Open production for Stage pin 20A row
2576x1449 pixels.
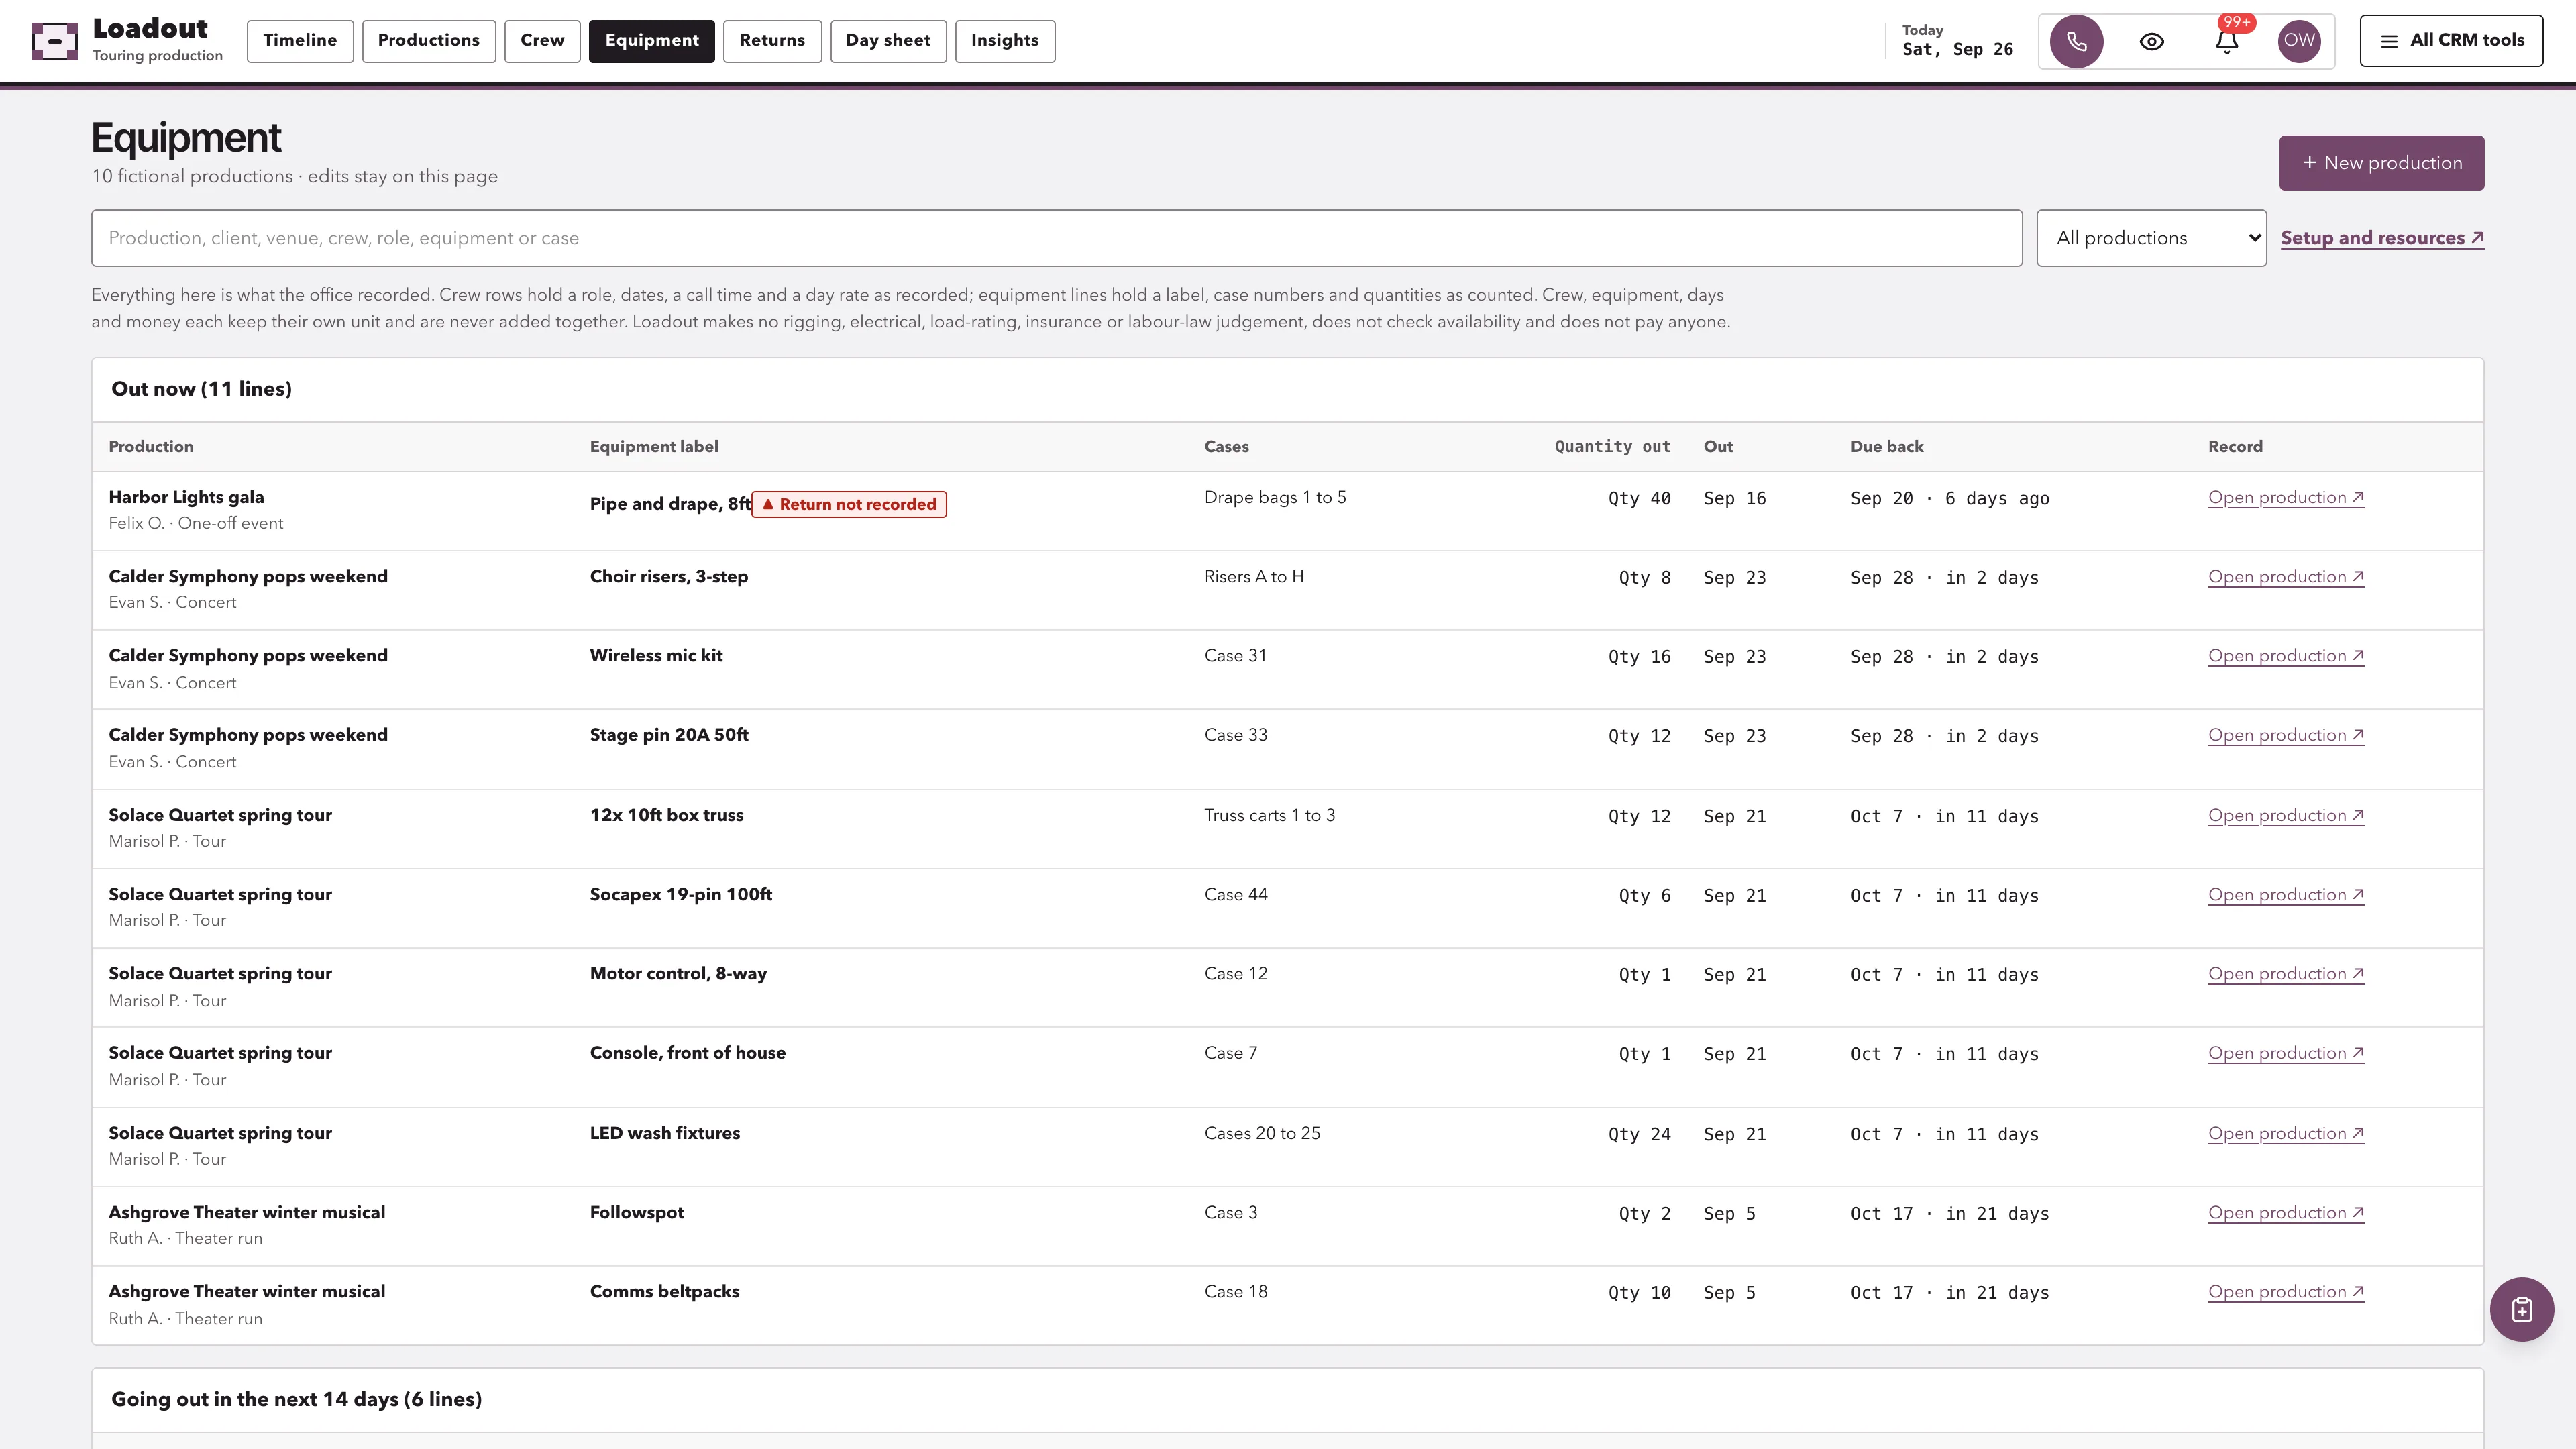tap(2285, 735)
